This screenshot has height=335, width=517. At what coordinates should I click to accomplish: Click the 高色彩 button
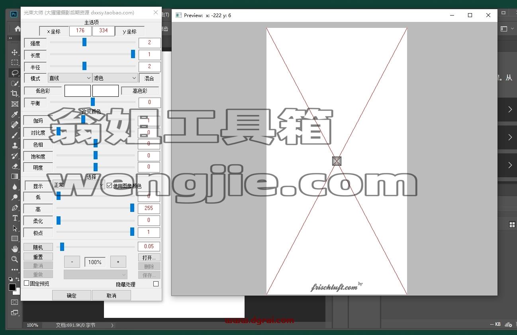coord(140,91)
